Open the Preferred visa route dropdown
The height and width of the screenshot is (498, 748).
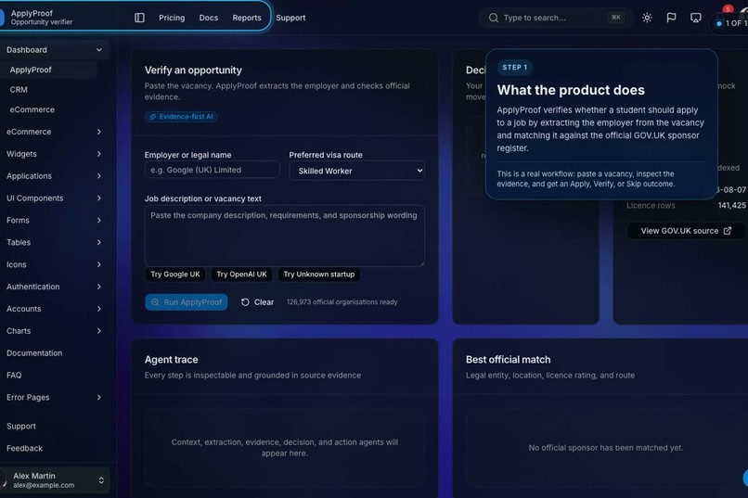356,171
